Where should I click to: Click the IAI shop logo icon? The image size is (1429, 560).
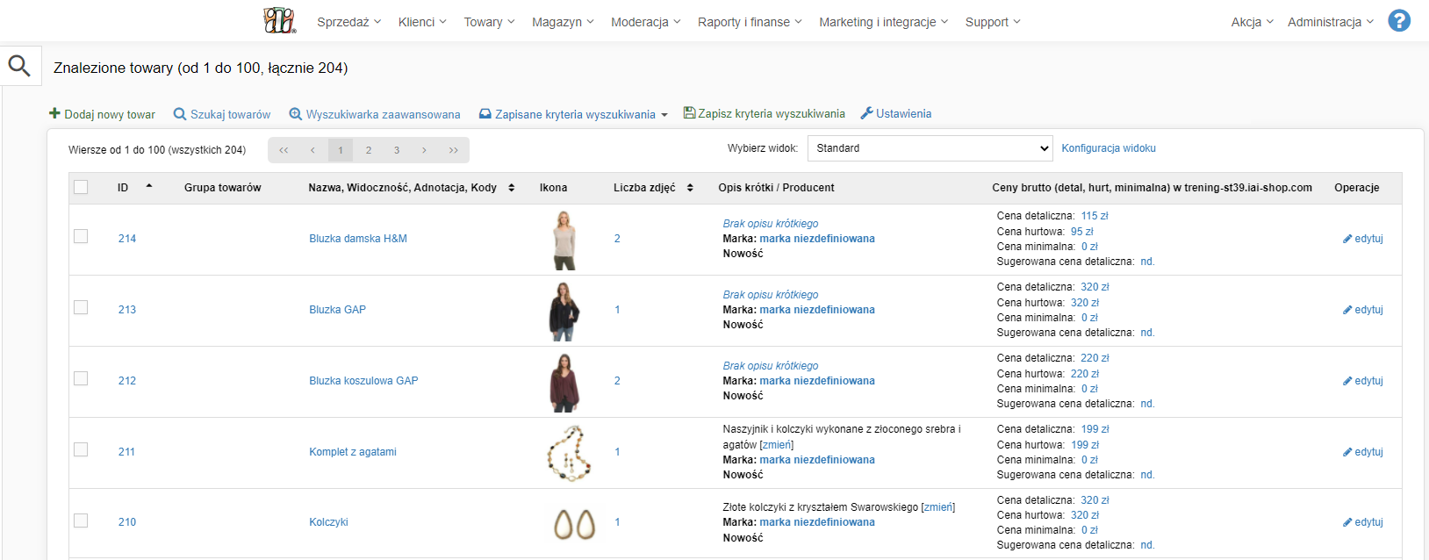(280, 21)
